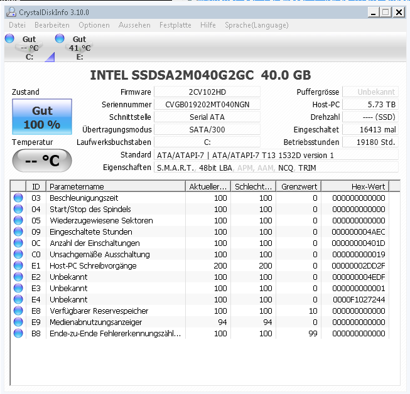Select the E: drive status orb
The width and height of the screenshot is (410, 394).
coord(60,38)
